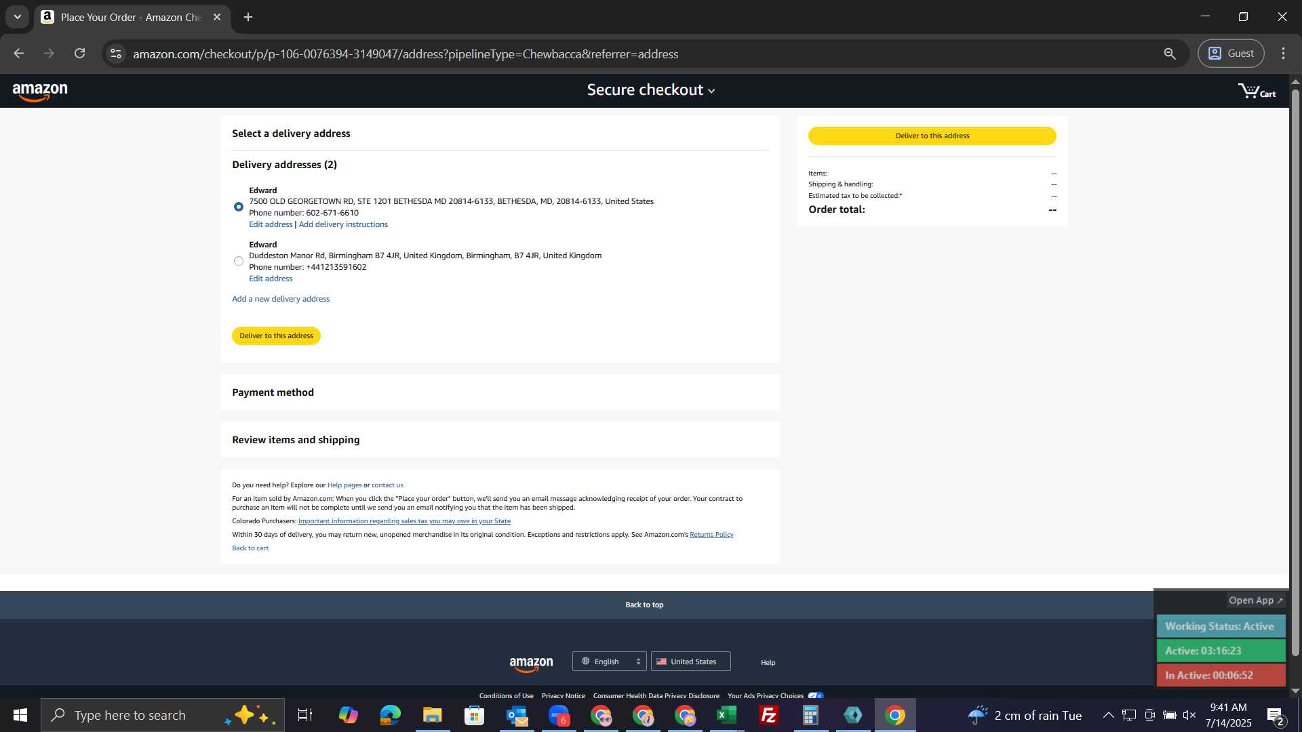Open Calculator from taskbar
Image resolution: width=1302 pixels, height=732 pixels.
[x=810, y=715]
